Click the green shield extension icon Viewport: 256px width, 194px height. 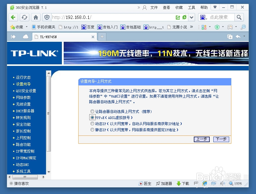pos(217,27)
